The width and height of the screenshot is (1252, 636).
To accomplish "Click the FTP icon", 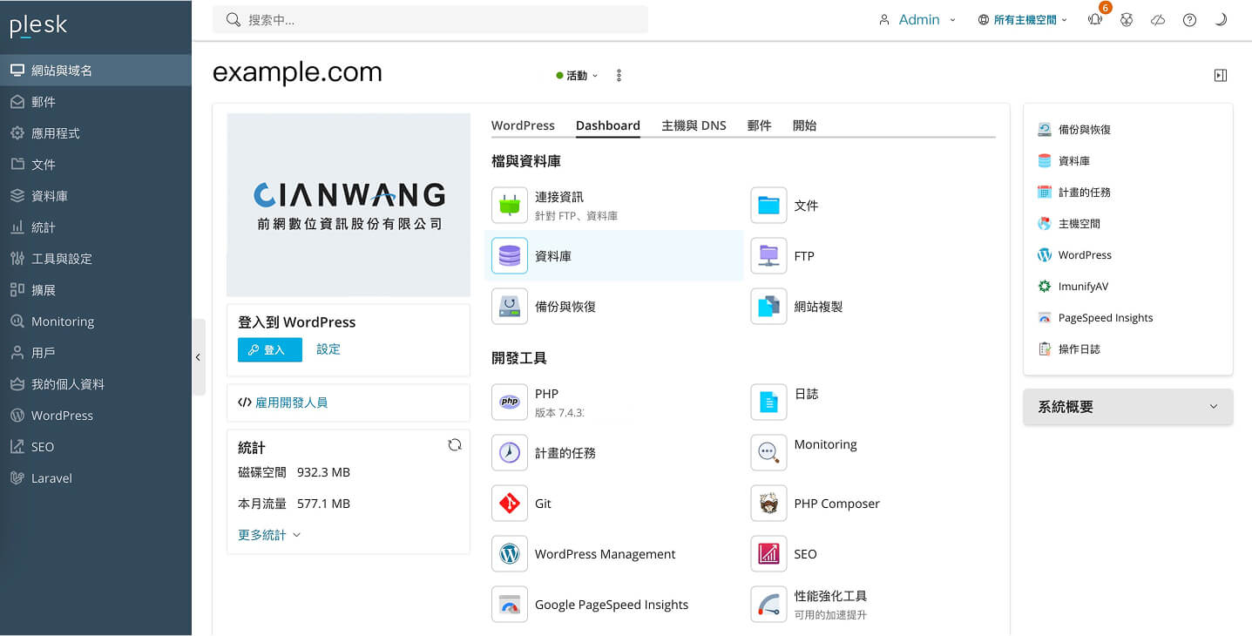I will (x=768, y=256).
